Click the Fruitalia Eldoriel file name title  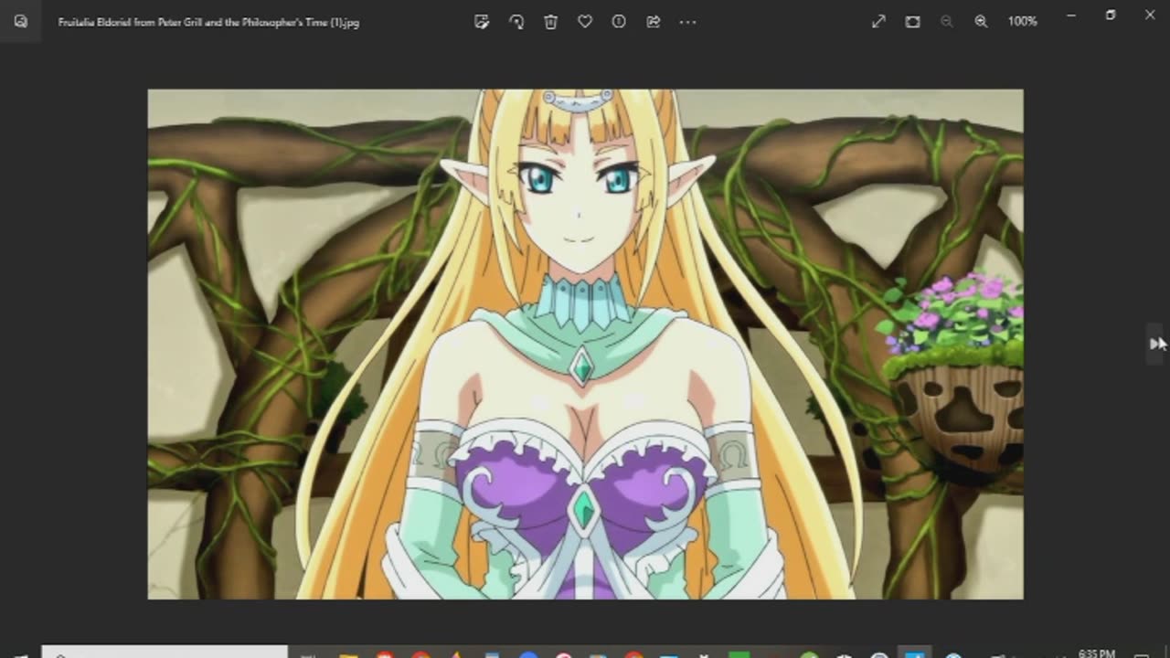click(208, 22)
